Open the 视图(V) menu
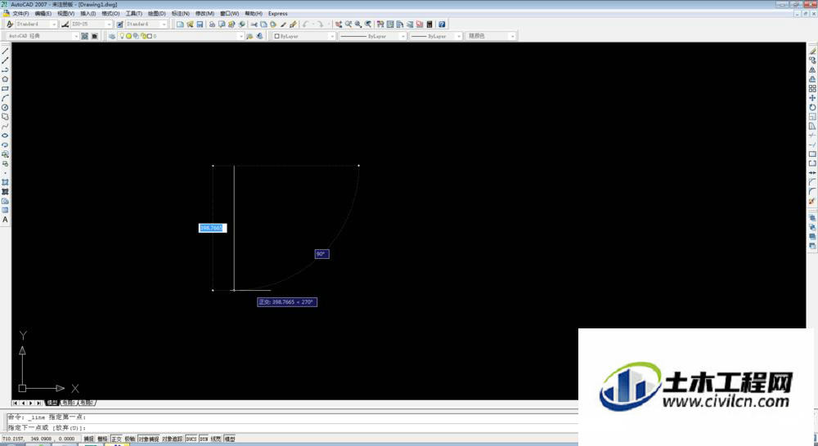Screen dimensions: 818x446 65,14
